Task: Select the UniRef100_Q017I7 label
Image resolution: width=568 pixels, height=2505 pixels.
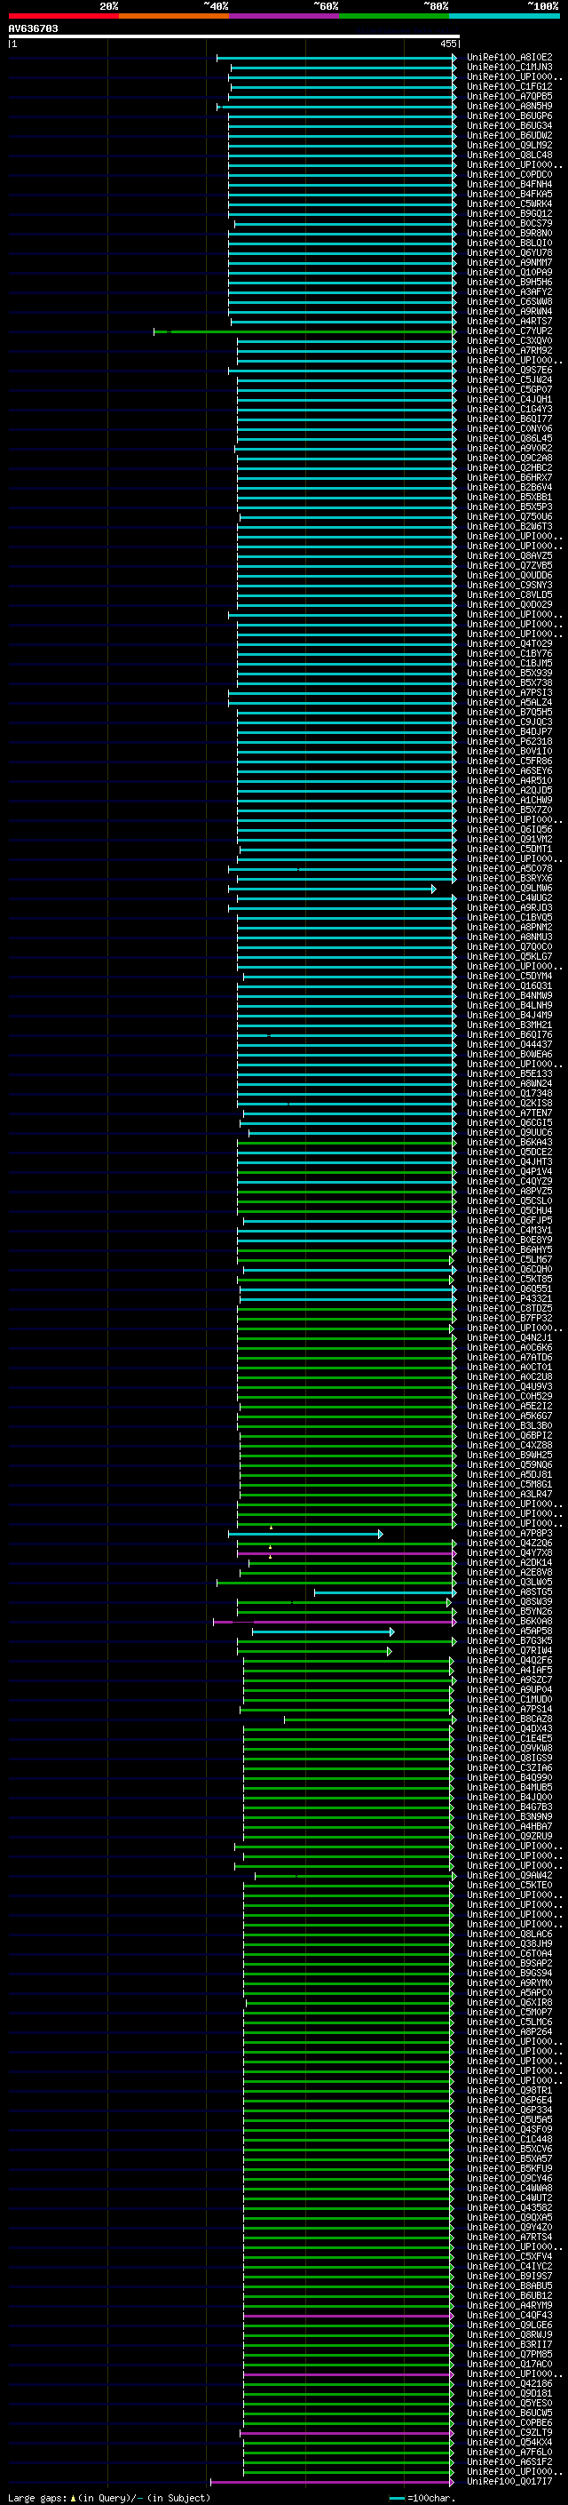Action: tap(509, 2482)
